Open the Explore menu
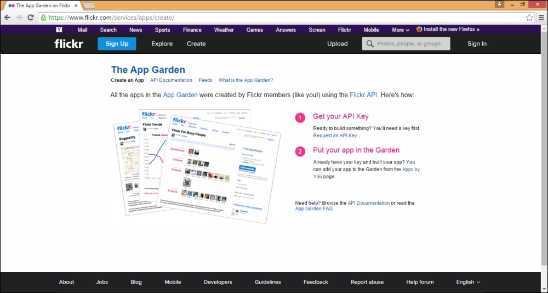 (162, 44)
